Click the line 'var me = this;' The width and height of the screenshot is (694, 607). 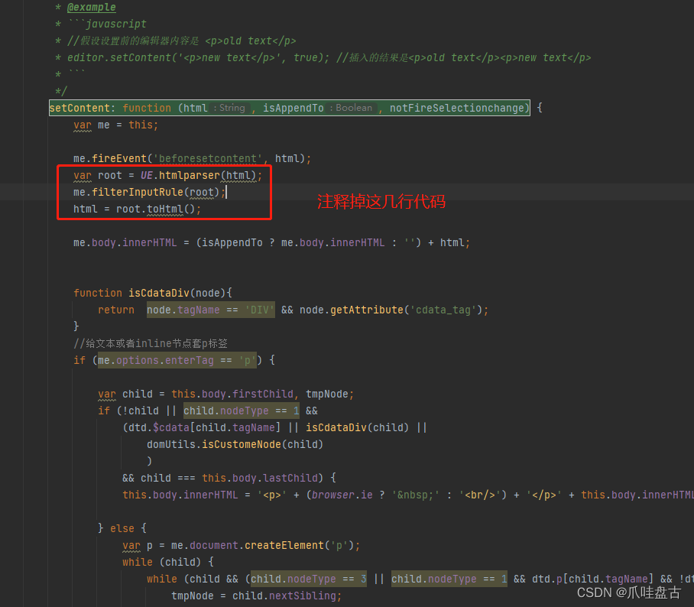click(115, 125)
